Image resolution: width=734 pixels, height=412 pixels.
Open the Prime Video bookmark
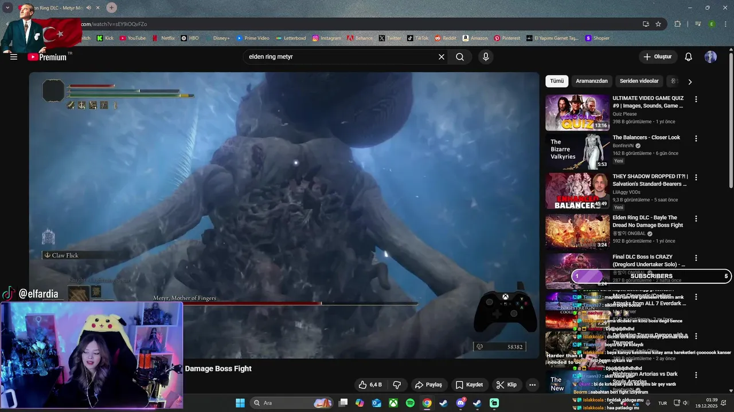[x=252, y=38]
